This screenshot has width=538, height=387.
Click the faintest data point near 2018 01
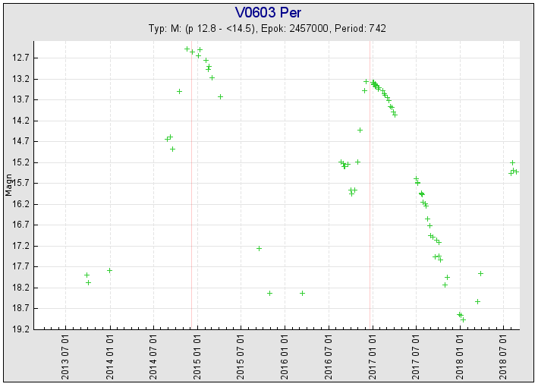pyautogui.click(x=463, y=320)
